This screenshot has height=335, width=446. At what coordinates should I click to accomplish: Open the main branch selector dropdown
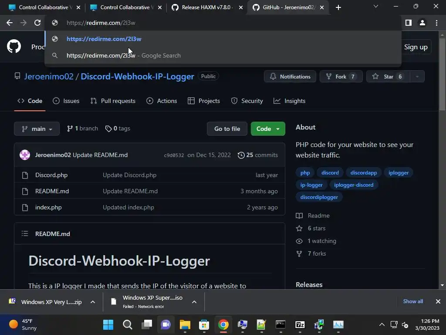point(37,129)
